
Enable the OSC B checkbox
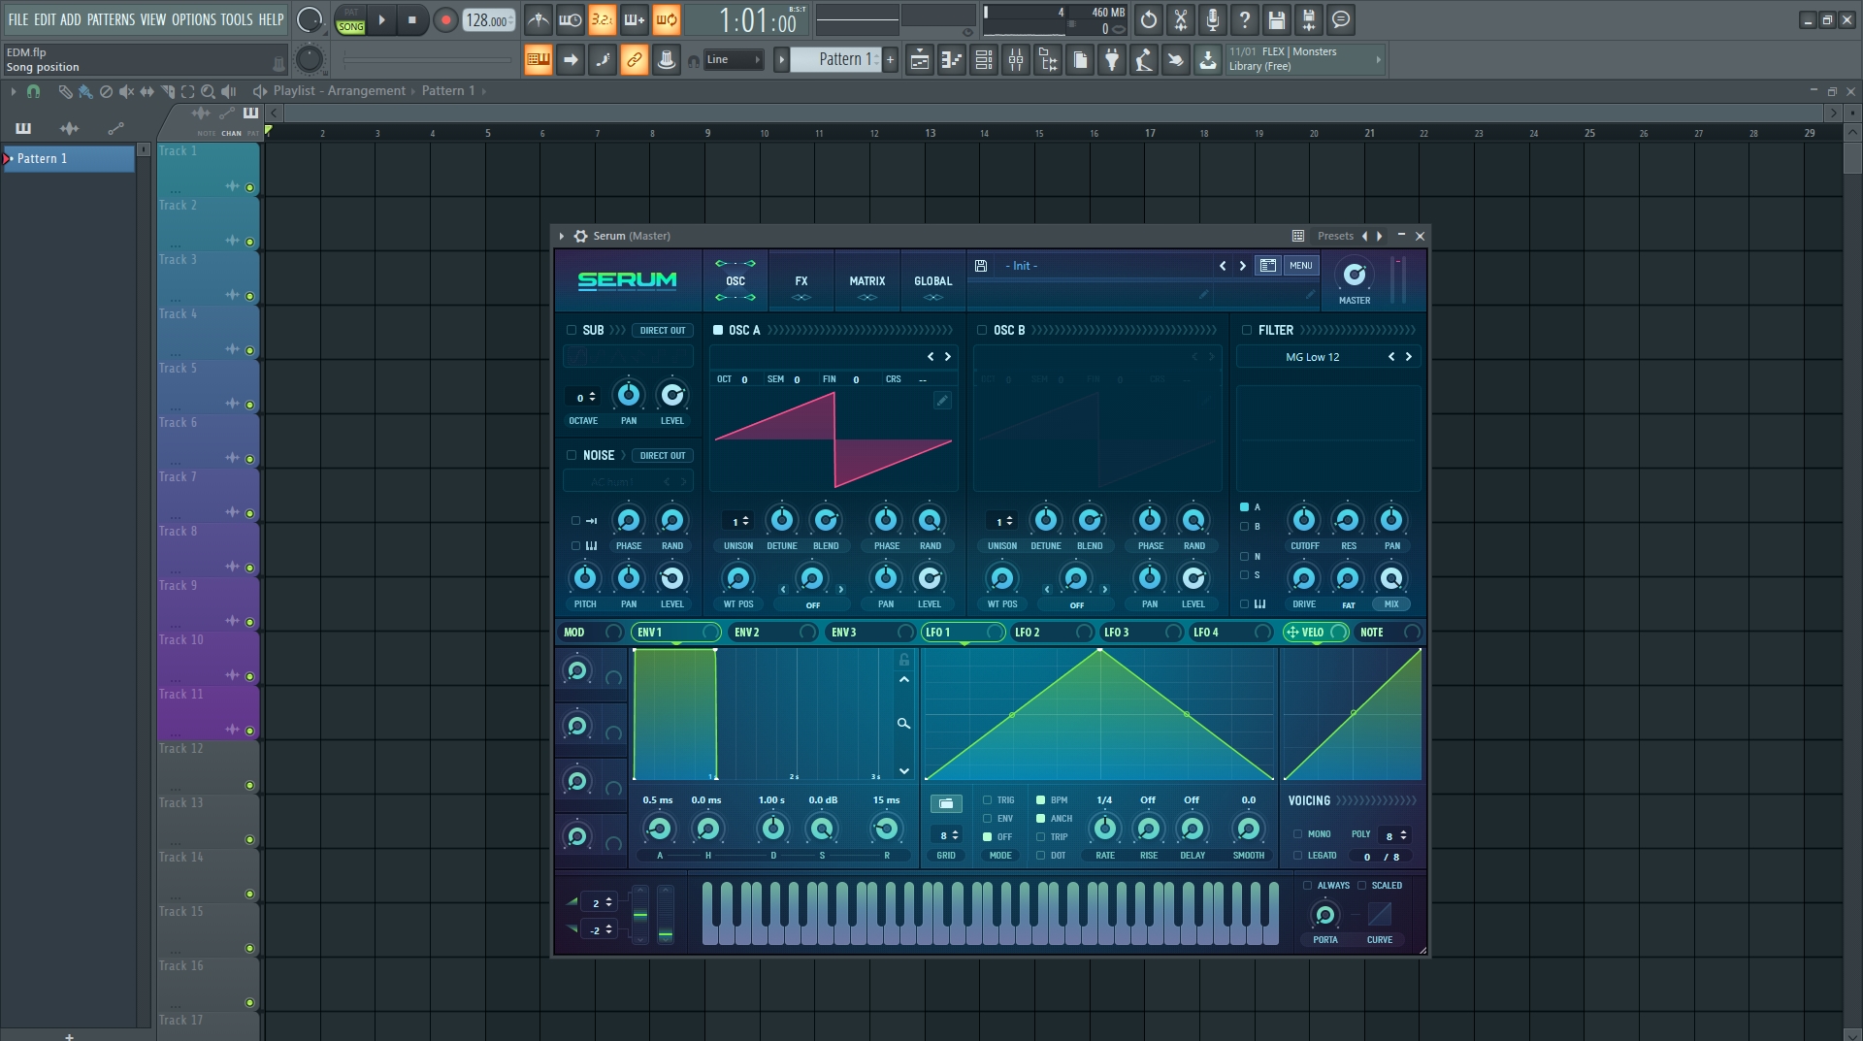[982, 330]
